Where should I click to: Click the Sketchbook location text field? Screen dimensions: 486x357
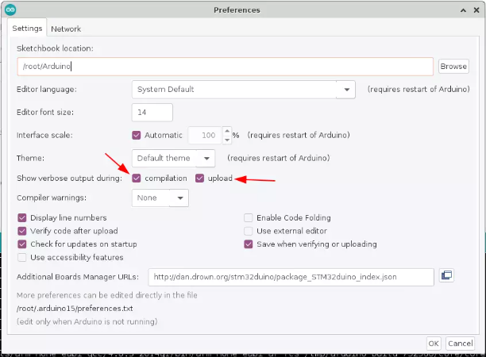(x=225, y=67)
